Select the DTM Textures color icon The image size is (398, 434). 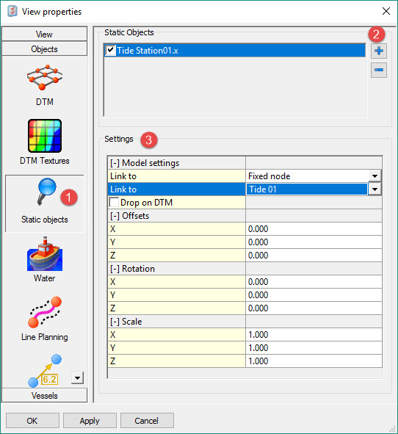pos(45,136)
